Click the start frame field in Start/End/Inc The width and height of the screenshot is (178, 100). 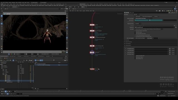tap(142, 20)
